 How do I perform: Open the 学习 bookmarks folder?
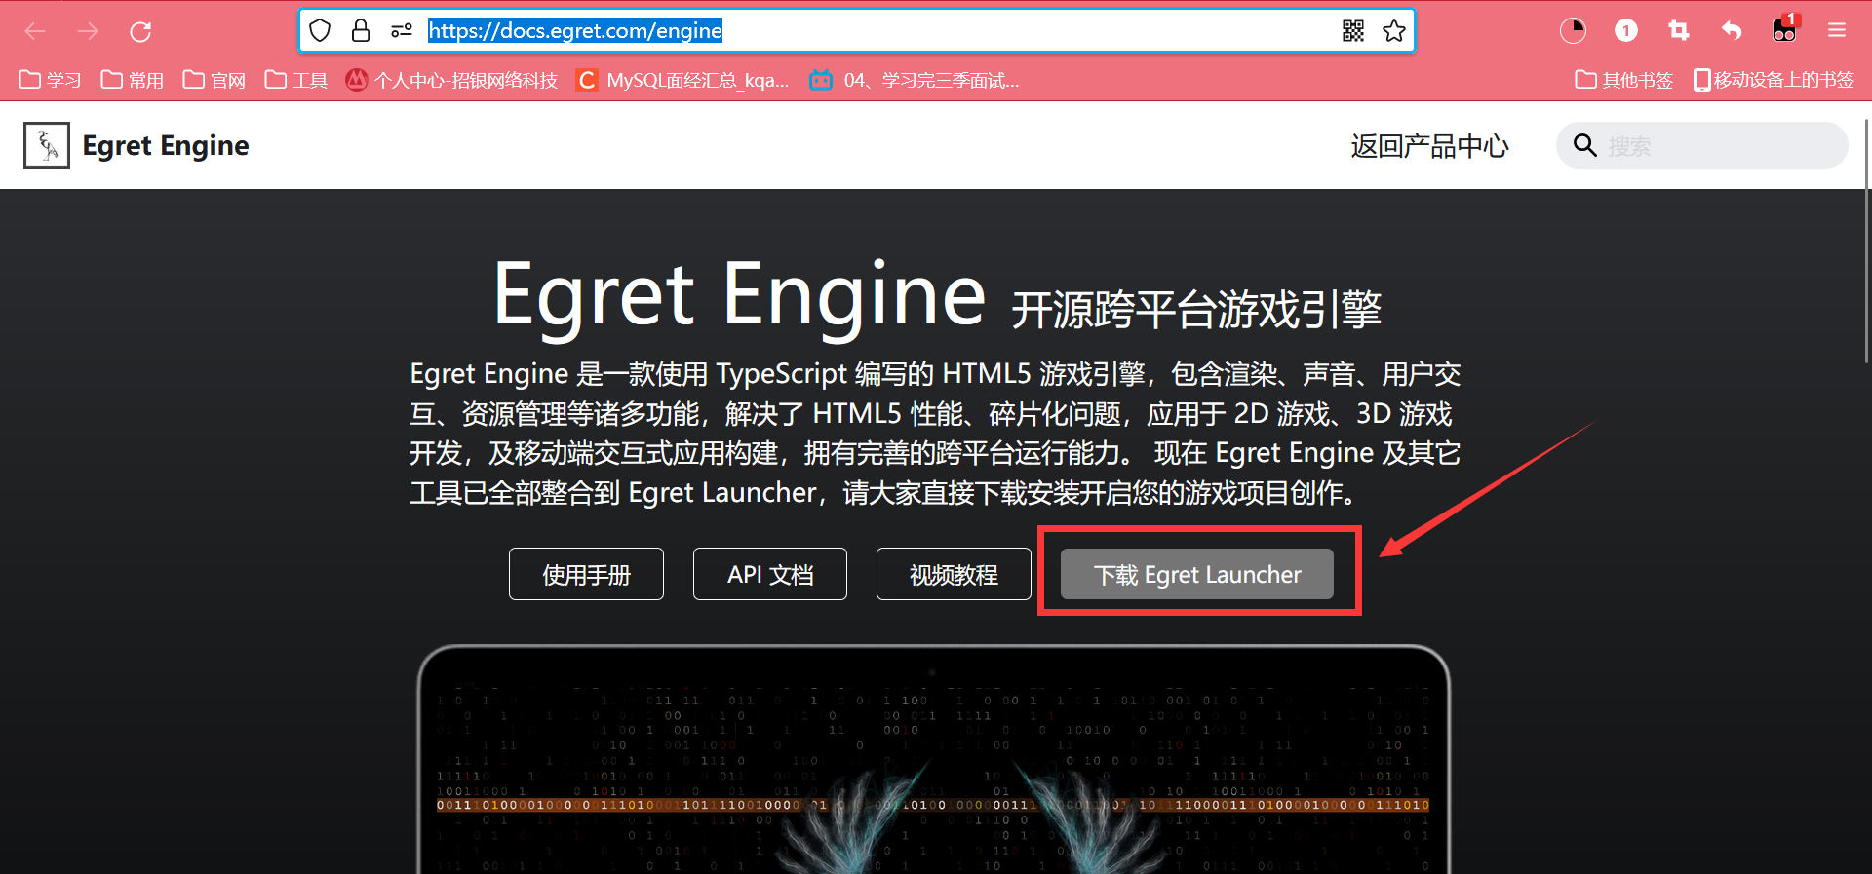point(51,80)
